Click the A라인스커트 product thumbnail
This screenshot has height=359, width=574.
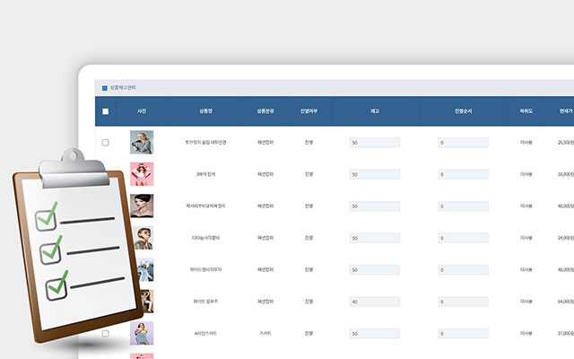(x=142, y=333)
